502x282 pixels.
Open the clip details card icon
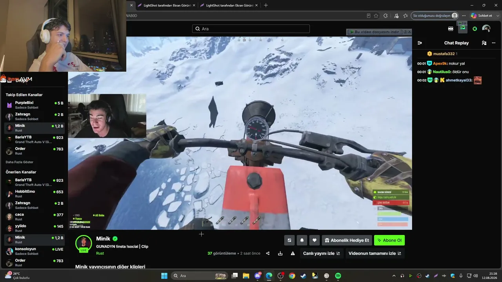(289, 240)
